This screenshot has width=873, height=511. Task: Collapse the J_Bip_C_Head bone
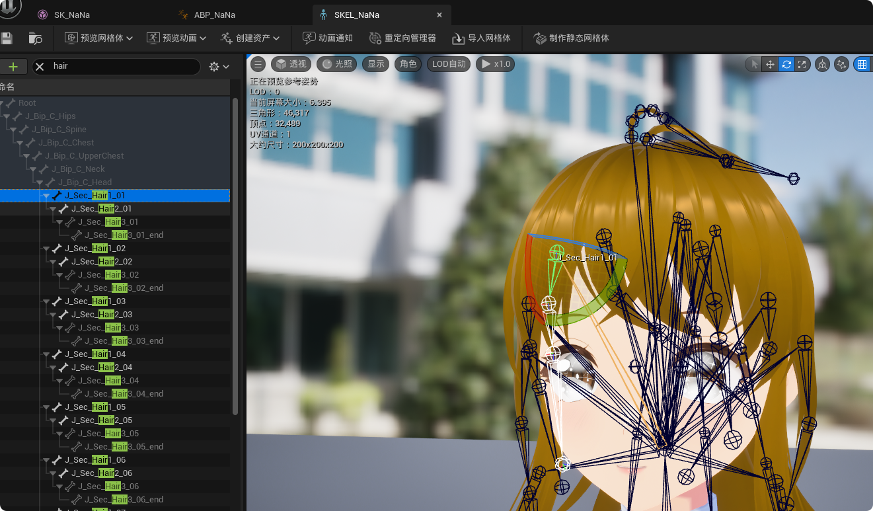40,182
